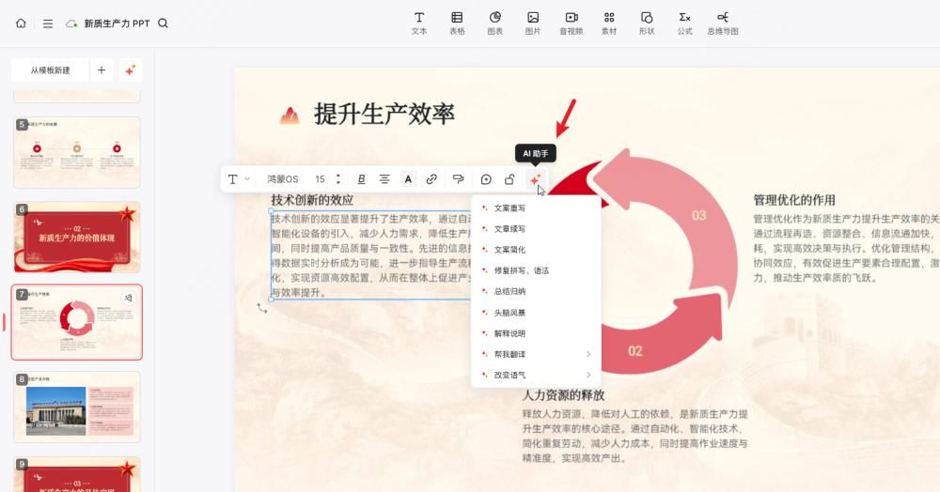Viewport: 940px width, 492px height.
Task: Click the font size field showing 15
Action: (x=321, y=179)
